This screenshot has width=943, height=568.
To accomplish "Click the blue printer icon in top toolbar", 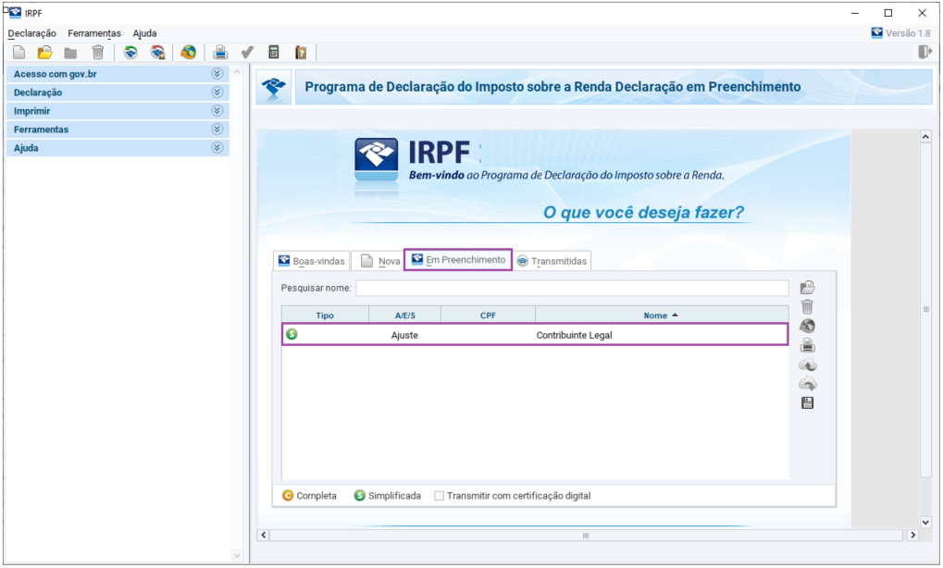I will pos(220,53).
